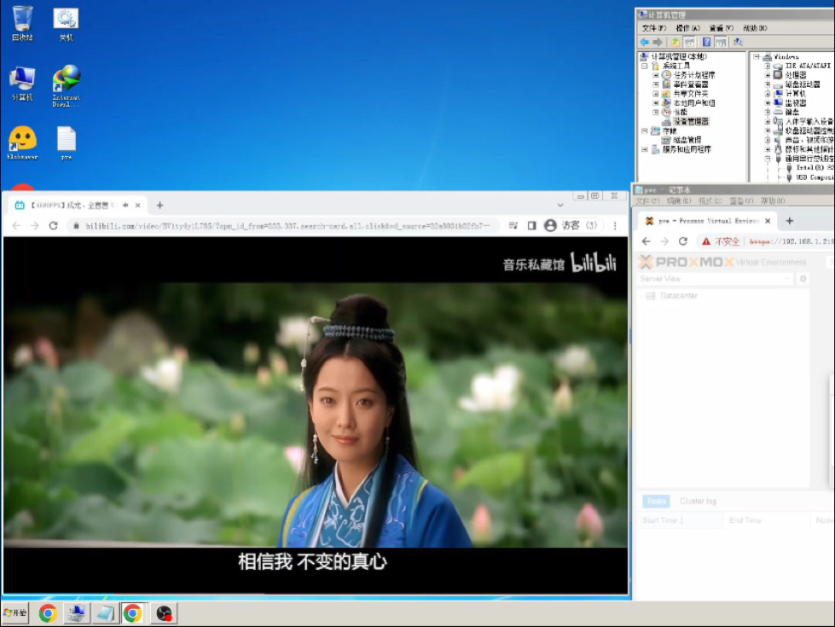Expand the 事件查看器 tree node
The image size is (835, 627).
coord(656,84)
